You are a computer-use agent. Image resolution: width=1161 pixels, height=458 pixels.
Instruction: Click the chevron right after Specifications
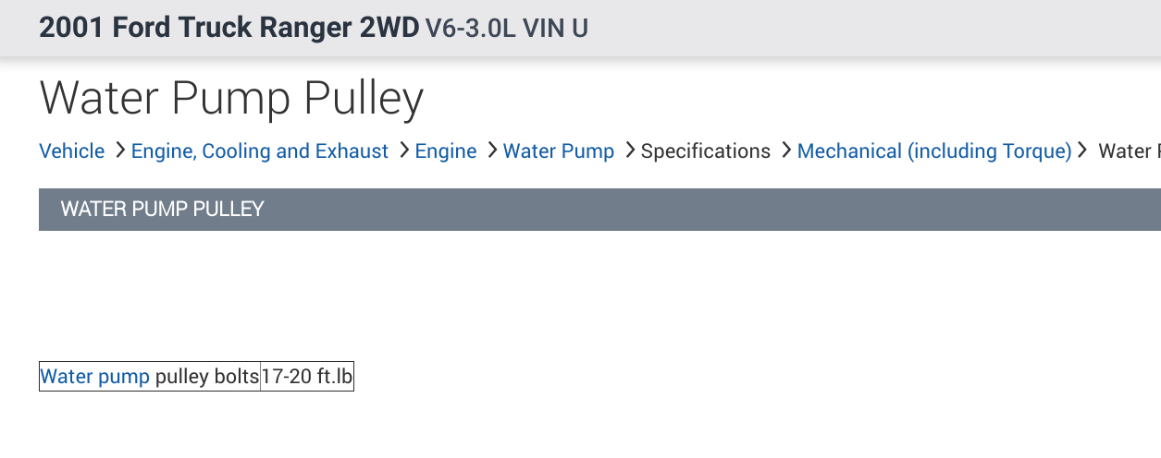tap(785, 151)
